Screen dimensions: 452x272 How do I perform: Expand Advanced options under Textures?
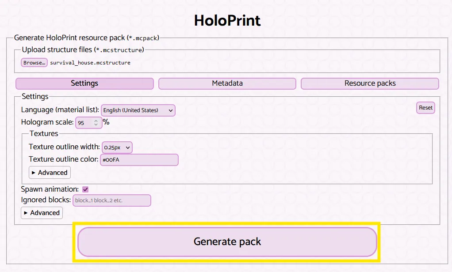pyautogui.click(x=50, y=173)
